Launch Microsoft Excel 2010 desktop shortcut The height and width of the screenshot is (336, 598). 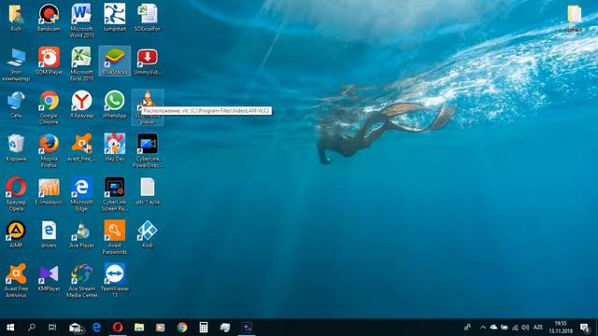click(x=81, y=64)
